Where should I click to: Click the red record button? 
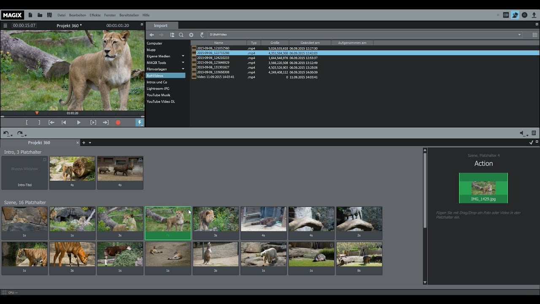118,122
